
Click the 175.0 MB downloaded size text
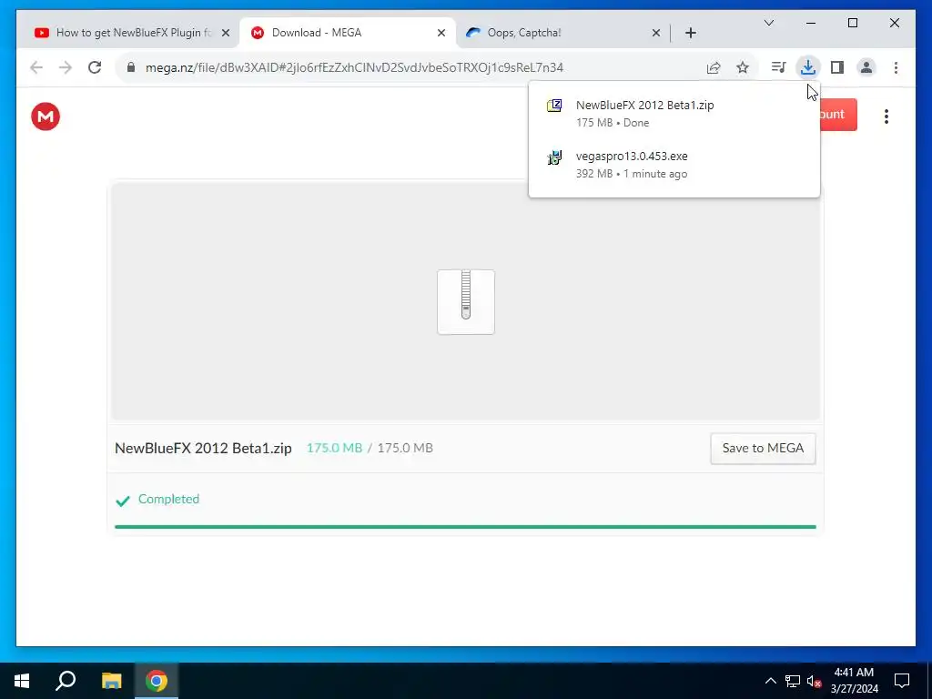tap(334, 448)
